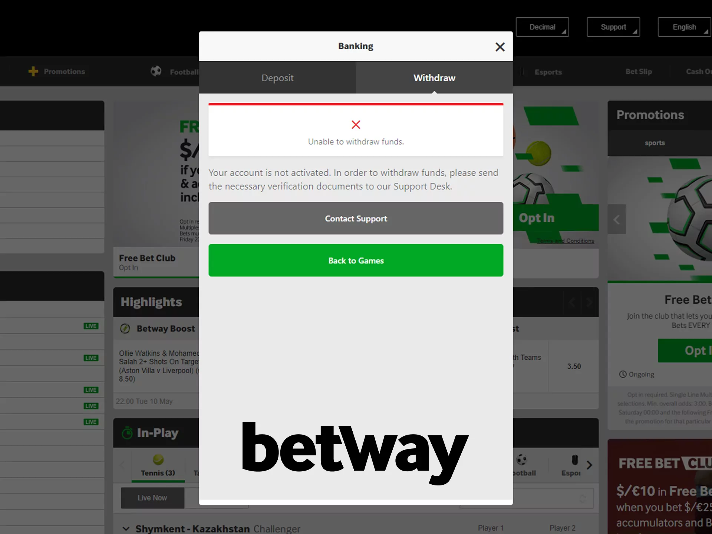Scroll left carousel using back arrow
Viewport: 712px width, 534px height.
(x=617, y=219)
